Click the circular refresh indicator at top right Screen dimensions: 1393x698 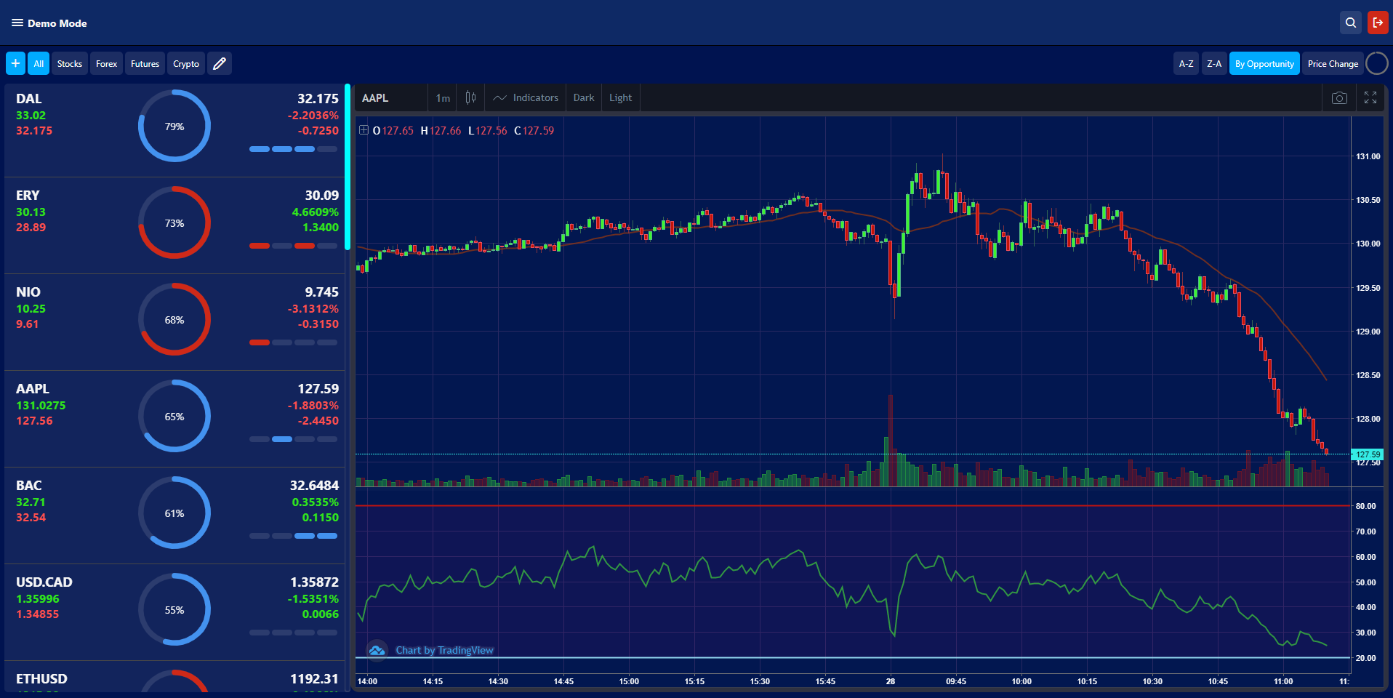(x=1377, y=63)
